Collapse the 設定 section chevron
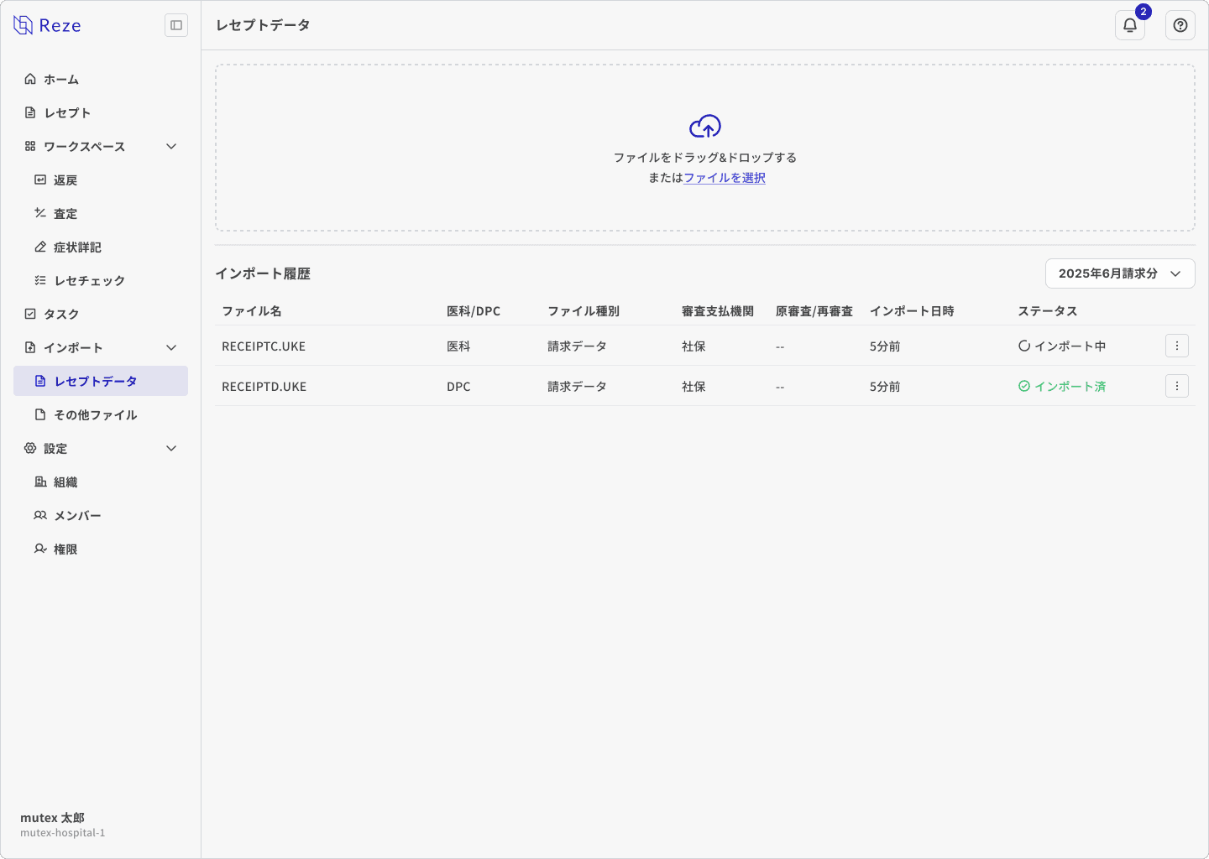Image resolution: width=1209 pixels, height=859 pixels. point(171,448)
